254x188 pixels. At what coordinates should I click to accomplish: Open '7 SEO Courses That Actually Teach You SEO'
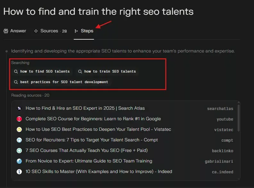(87, 151)
